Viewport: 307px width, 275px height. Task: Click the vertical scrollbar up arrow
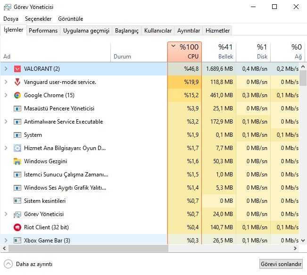pos(303,67)
